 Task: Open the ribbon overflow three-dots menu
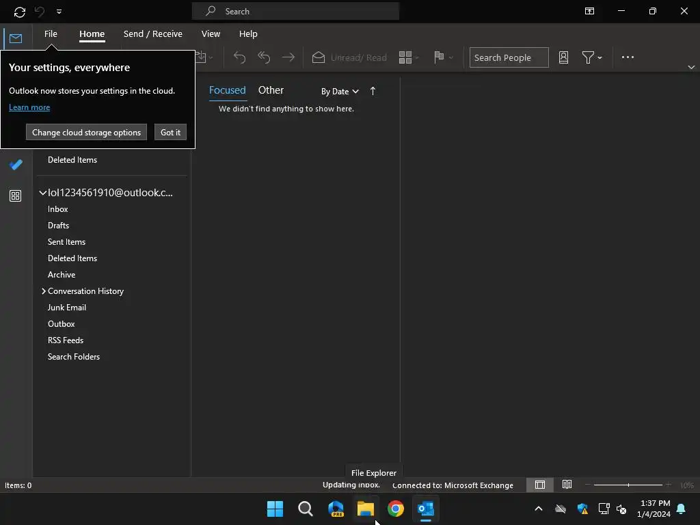[628, 57]
